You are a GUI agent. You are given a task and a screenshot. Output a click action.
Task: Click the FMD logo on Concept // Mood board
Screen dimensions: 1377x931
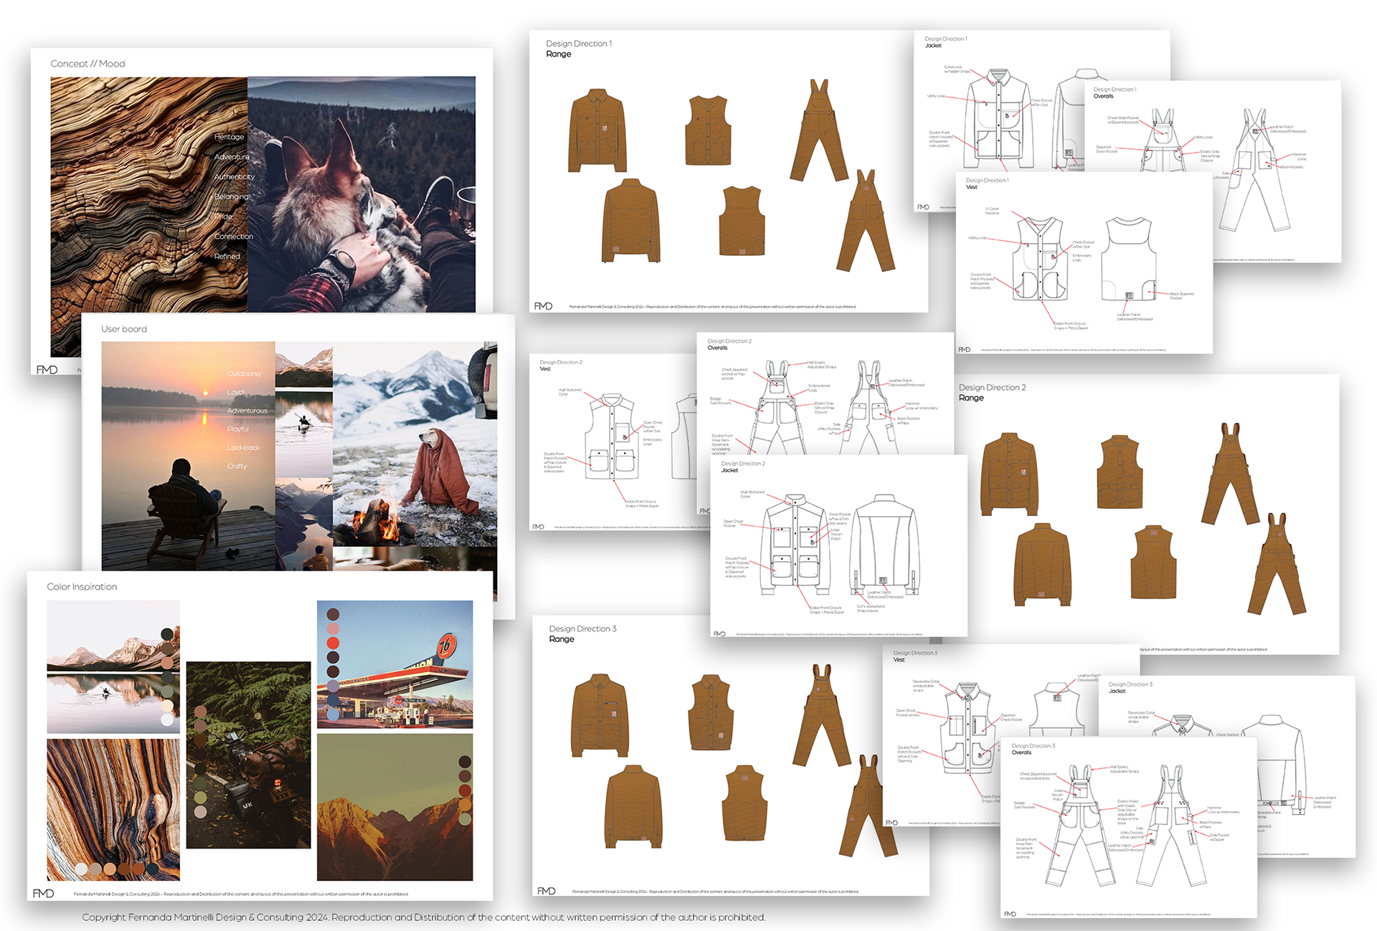point(47,370)
